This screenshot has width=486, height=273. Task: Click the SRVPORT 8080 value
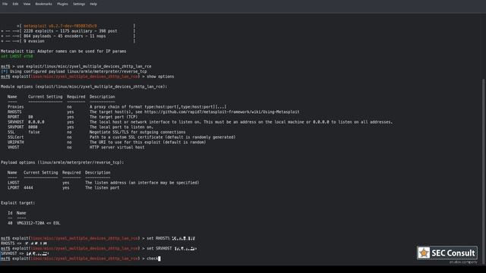tap(33, 127)
